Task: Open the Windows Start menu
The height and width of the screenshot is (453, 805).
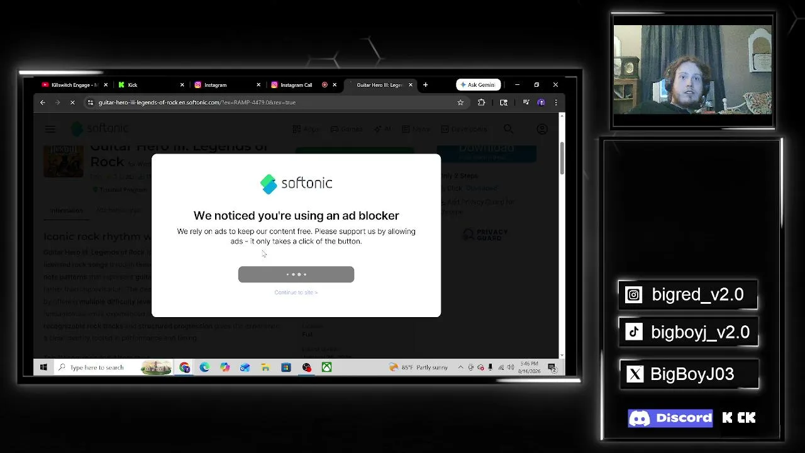Action: (x=43, y=367)
